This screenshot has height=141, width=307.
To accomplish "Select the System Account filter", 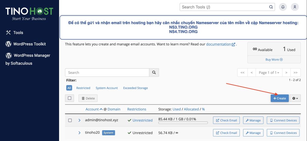I will [x=107, y=88].
